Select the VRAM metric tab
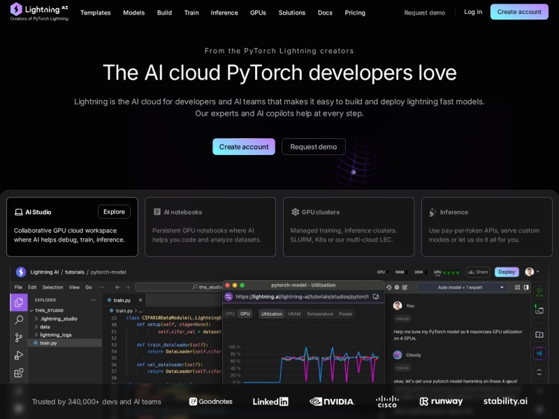Image resolution: width=559 pixels, height=419 pixels. 294,314
